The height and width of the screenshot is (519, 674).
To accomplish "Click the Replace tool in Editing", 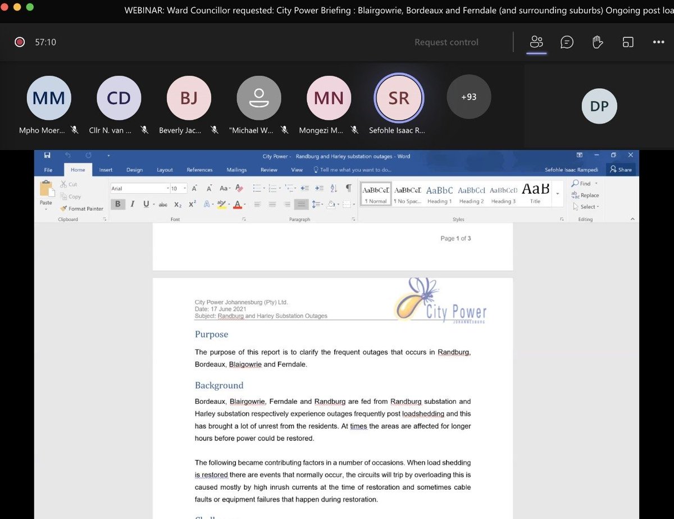I will [x=585, y=195].
